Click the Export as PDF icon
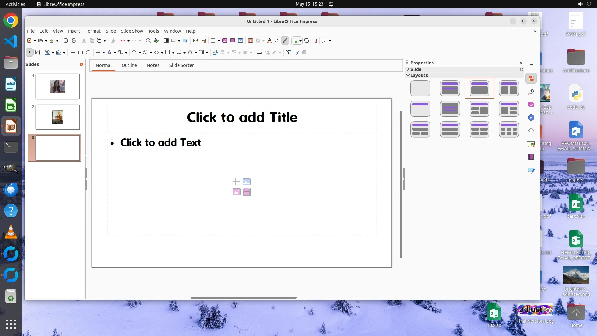The height and width of the screenshot is (336, 597). [x=66, y=41]
